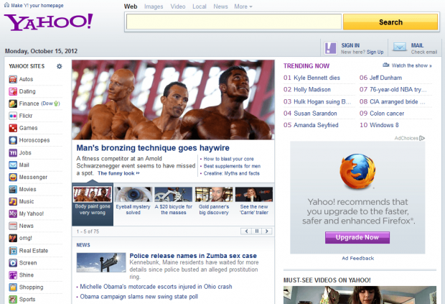Open the Movies clapperboard icon
This screenshot has height=304, width=445.
[13, 189]
